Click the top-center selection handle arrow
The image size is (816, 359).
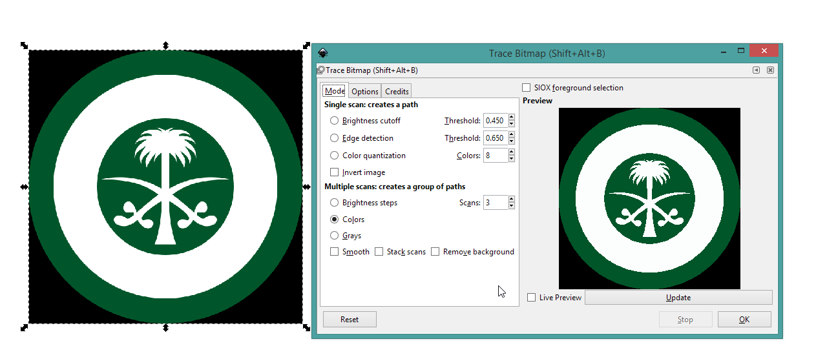point(166,45)
